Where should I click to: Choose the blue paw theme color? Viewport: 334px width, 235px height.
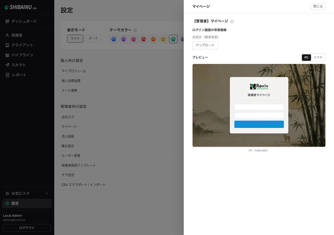(x=114, y=39)
